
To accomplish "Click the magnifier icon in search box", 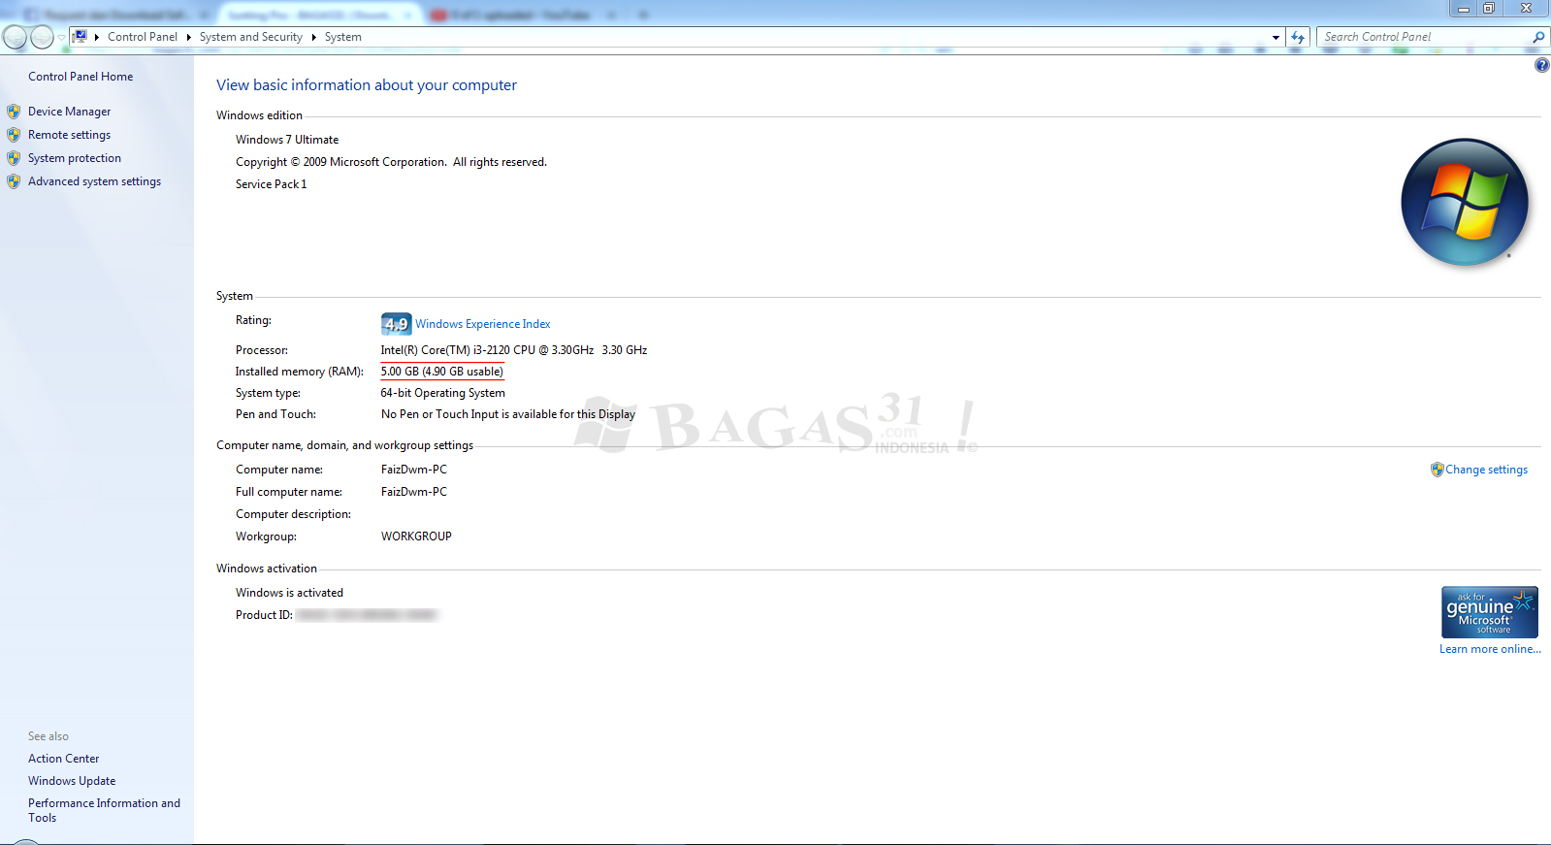I will (x=1538, y=37).
